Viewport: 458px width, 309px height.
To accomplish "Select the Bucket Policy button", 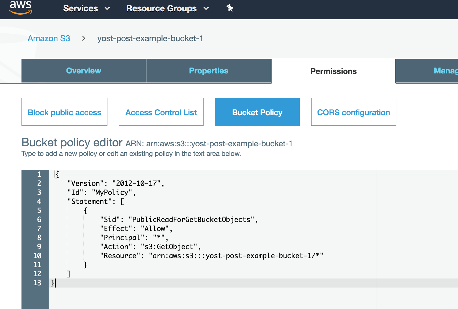I will pyautogui.click(x=257, y=112).
